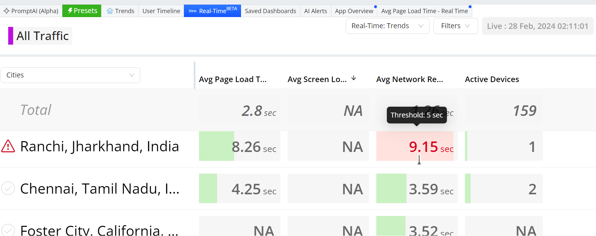The height and width of the screenshot is (236, 596).
Task: Open the Saved Dashboards tab
Action: coord(270,11)
